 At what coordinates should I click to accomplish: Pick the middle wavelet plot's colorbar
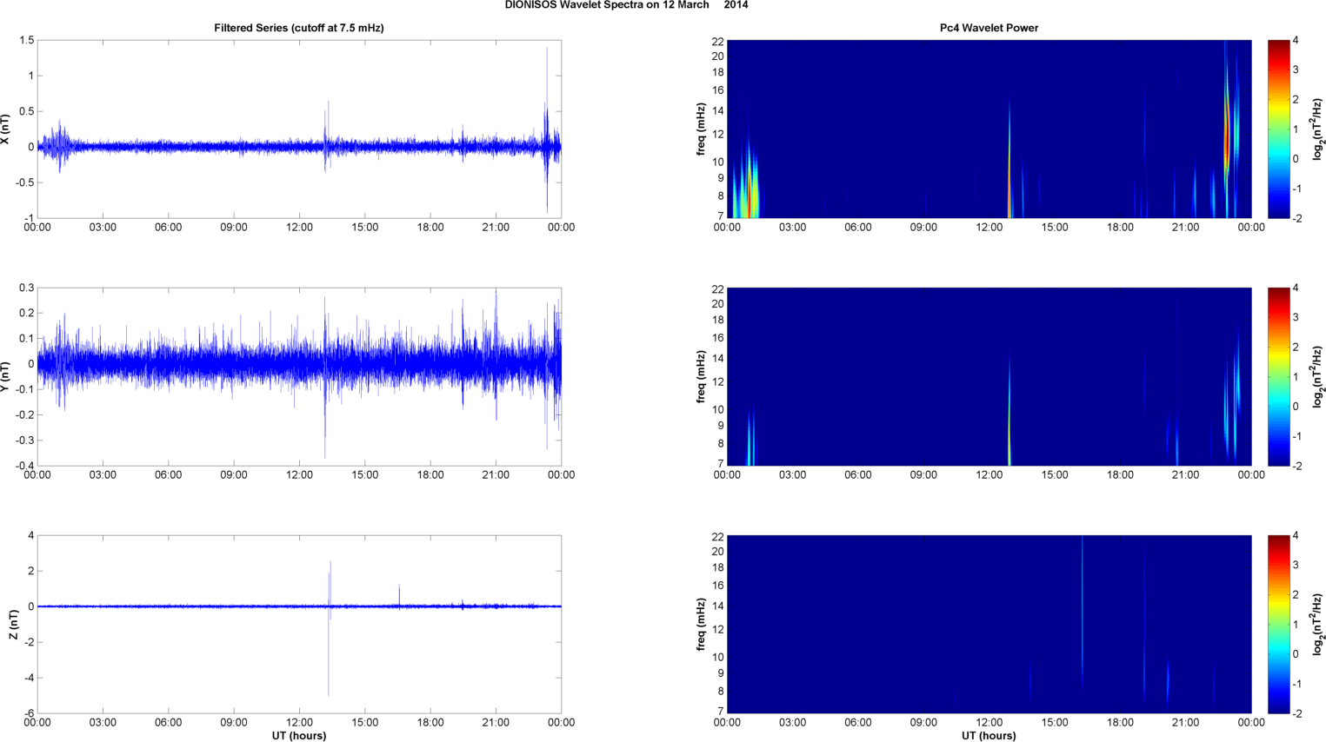click(x=1278, y=376)
